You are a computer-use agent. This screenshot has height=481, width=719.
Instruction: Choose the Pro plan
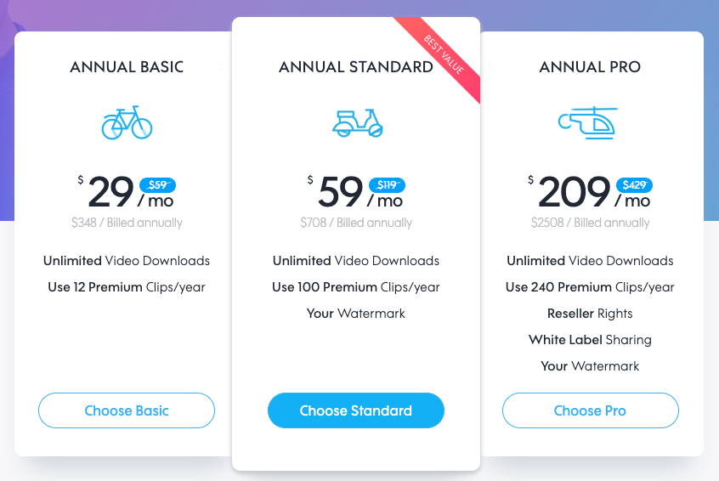click(590, 410)
